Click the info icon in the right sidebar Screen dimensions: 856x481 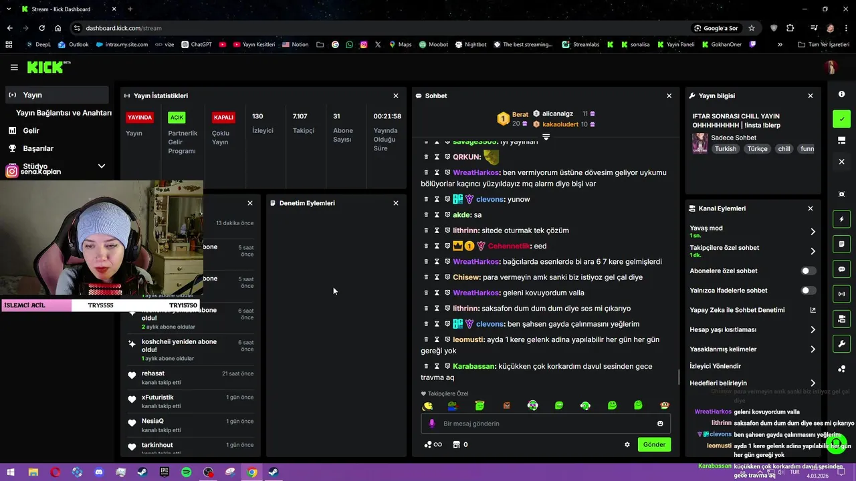841,94
